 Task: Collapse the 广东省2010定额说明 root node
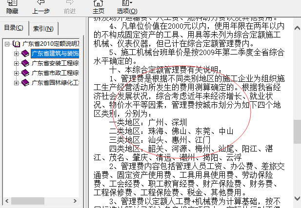[x=7, y=44]
